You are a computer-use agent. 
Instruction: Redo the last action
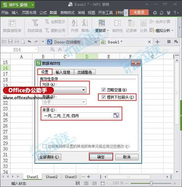click(36, 42)
